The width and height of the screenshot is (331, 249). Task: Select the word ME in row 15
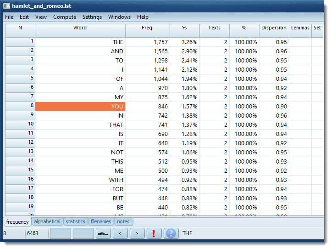coord(119,171)
